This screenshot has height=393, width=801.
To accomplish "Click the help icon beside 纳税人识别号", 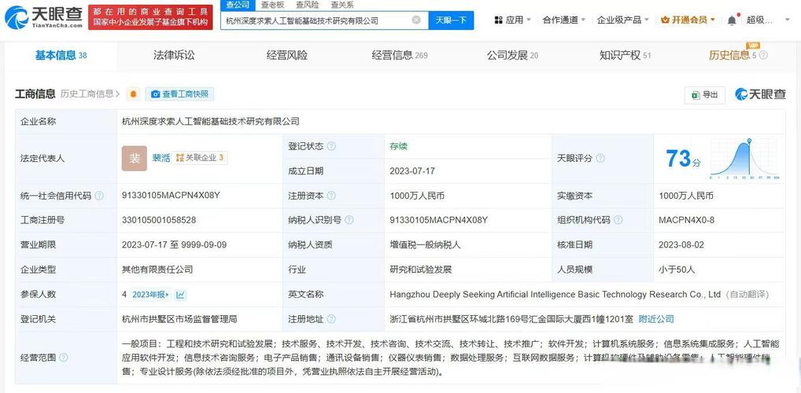I will pos(349,220).
